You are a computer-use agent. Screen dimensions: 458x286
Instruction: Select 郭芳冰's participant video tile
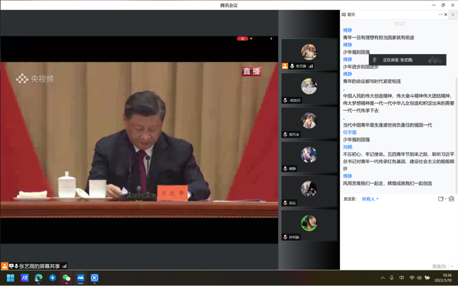coord(309,123)
